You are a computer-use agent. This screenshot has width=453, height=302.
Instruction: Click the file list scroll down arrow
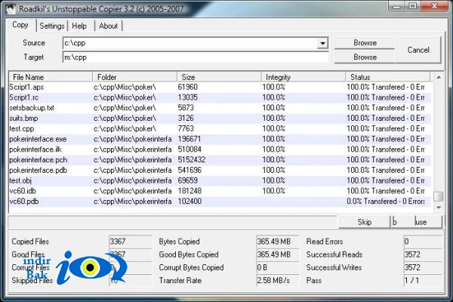pos(439,208)
